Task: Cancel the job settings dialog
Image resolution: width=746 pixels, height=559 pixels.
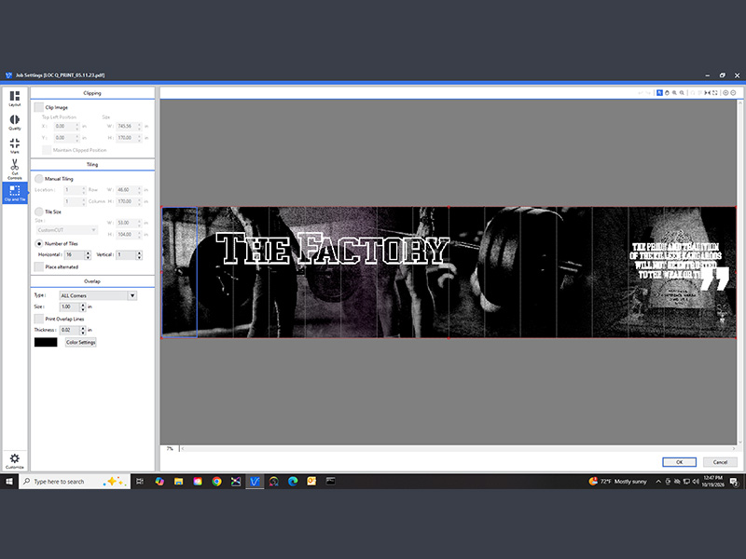Action: (x=720, y=462)
